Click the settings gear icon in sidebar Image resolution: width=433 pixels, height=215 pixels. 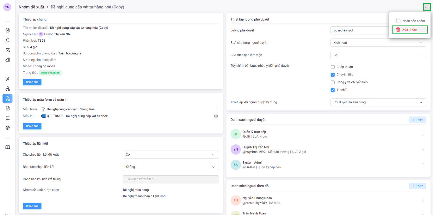coord(8,128)
